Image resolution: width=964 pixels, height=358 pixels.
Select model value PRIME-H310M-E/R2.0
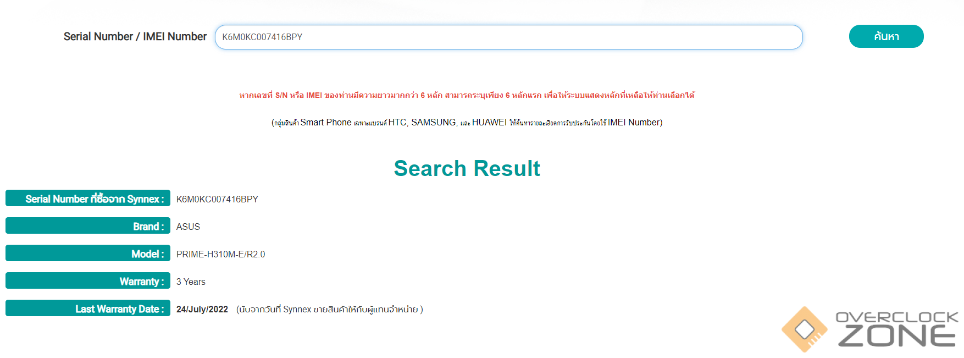coord(220,254)
